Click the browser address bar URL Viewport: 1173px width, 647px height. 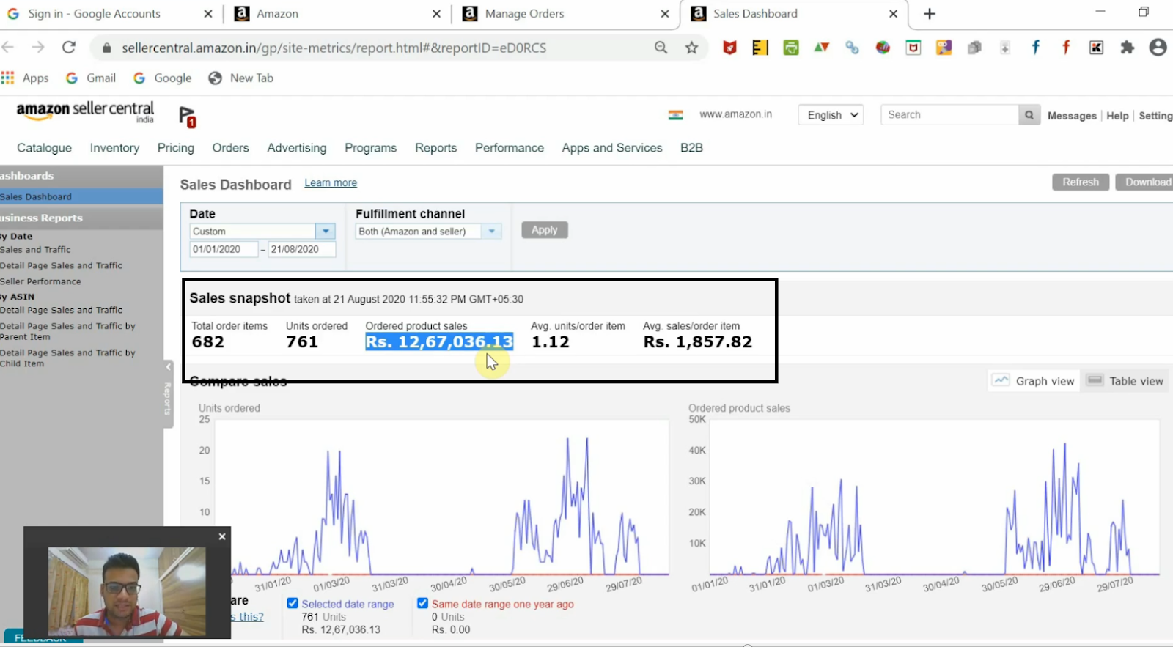click(x=334, y=48)
